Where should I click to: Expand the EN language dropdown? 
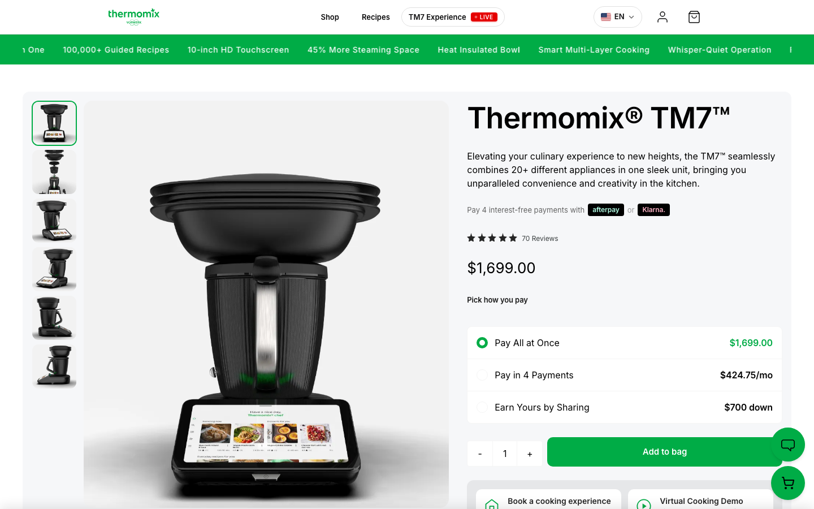click(618, 17)
